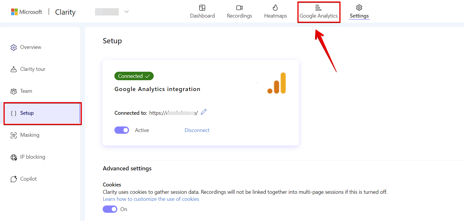Click the Heatmaps flame icon

point(275,8)
